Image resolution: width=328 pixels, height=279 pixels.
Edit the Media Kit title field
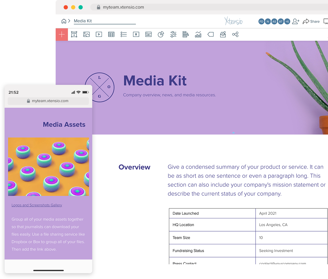(x=104, y=21)
